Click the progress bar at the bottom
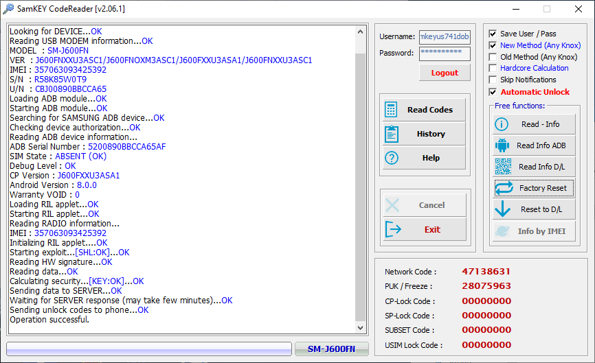Screen dimensions: 595x363 pos(149,349)
